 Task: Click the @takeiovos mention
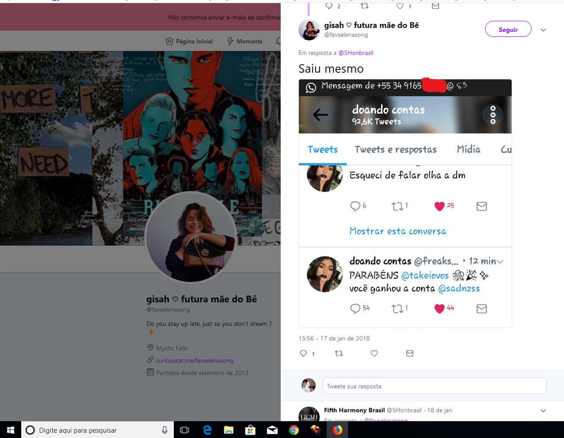click(x=425, y=275)
